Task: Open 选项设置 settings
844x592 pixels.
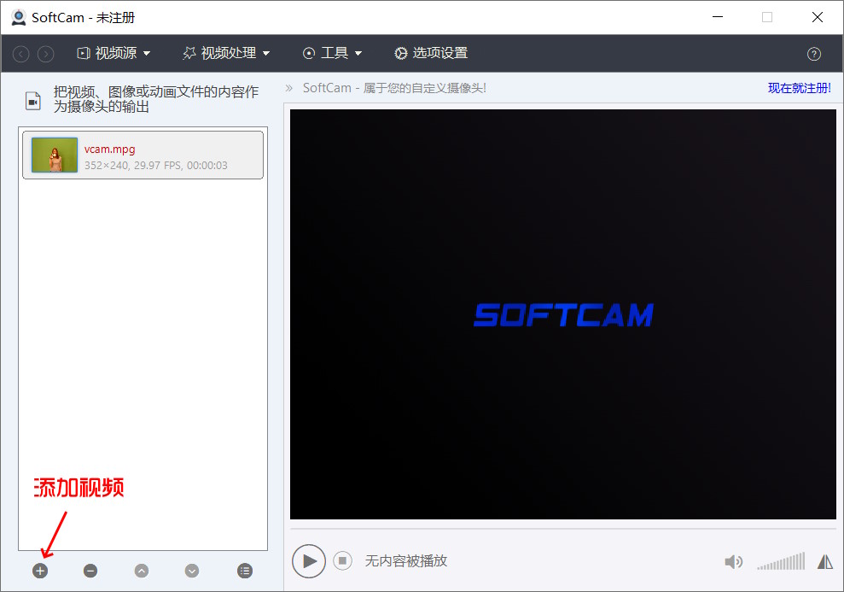Action: [431, 53]
